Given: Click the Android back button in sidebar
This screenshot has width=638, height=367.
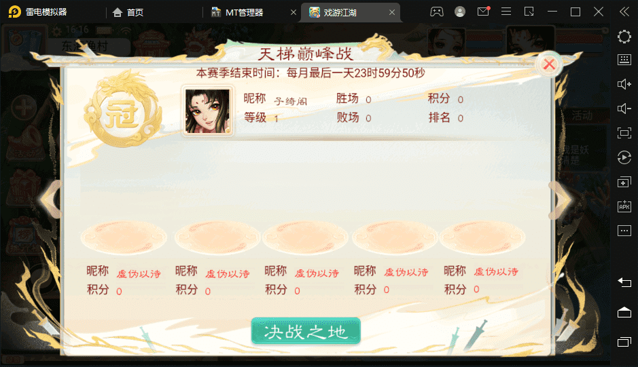Looking at the screenshot, I should pos(624,282).
